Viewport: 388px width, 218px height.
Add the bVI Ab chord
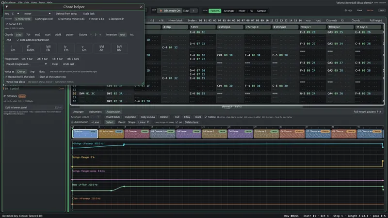pos(102,48)
